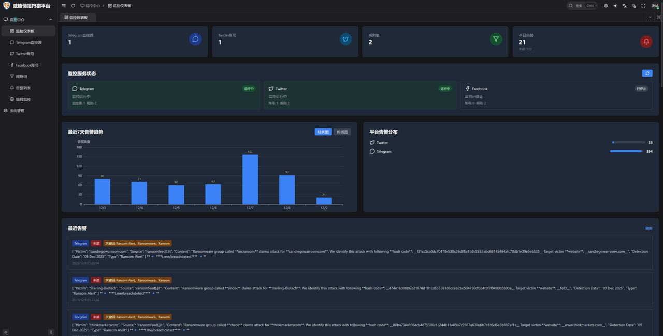Open Telegram监控源 in the sidebar
663x336 pixels.
tap(28, 42)
